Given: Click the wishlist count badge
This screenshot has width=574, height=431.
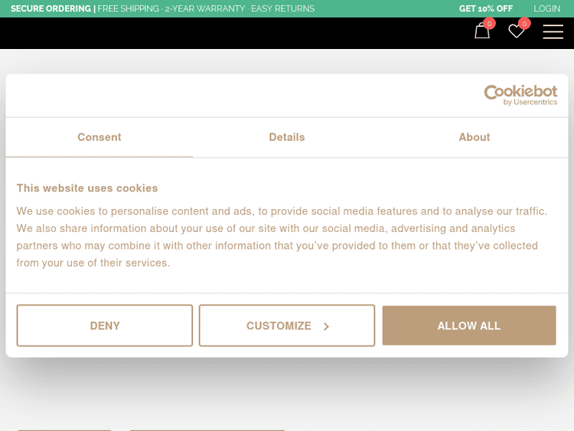Looking at the screenshot, I should [x=524, y=23].
